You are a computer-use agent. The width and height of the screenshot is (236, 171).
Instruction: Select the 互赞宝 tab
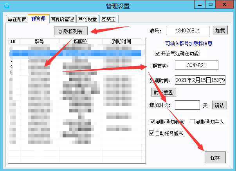click(x=109, y=19)
